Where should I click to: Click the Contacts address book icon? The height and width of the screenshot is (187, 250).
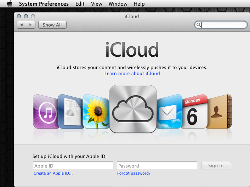pyautogui.click(x=220, y=111)
